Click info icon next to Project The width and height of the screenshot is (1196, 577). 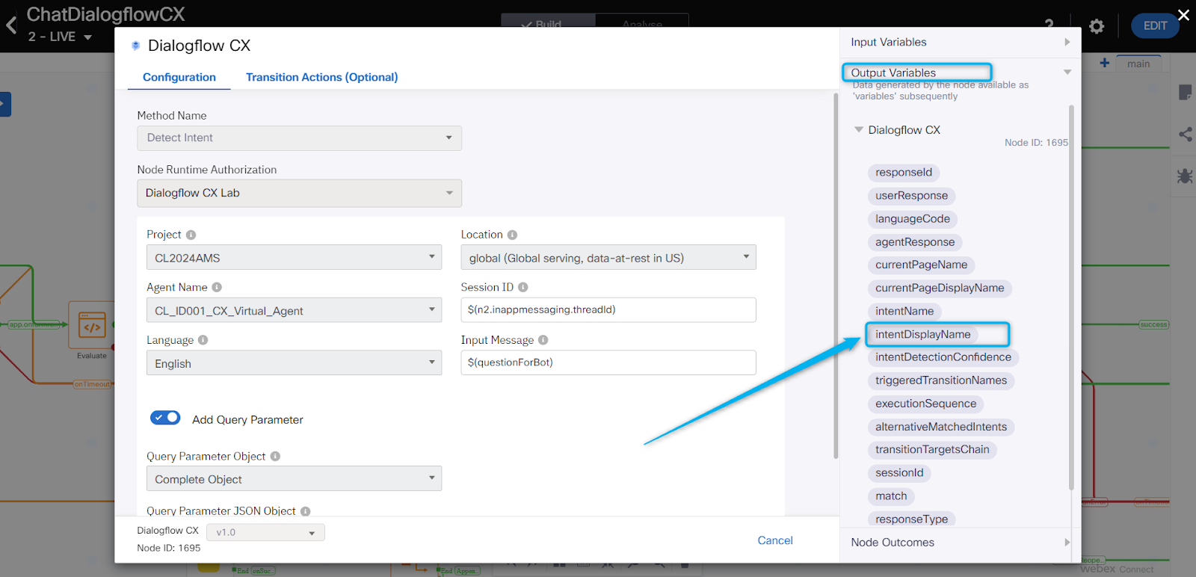coord(191,235)
